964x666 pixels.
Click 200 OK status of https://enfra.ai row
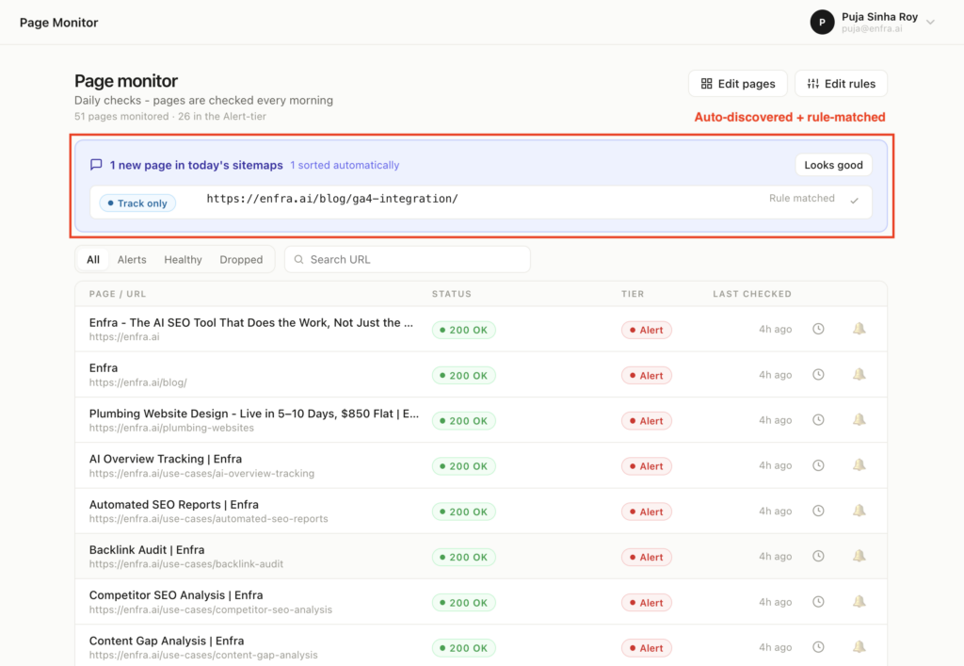tap(463, 331)
